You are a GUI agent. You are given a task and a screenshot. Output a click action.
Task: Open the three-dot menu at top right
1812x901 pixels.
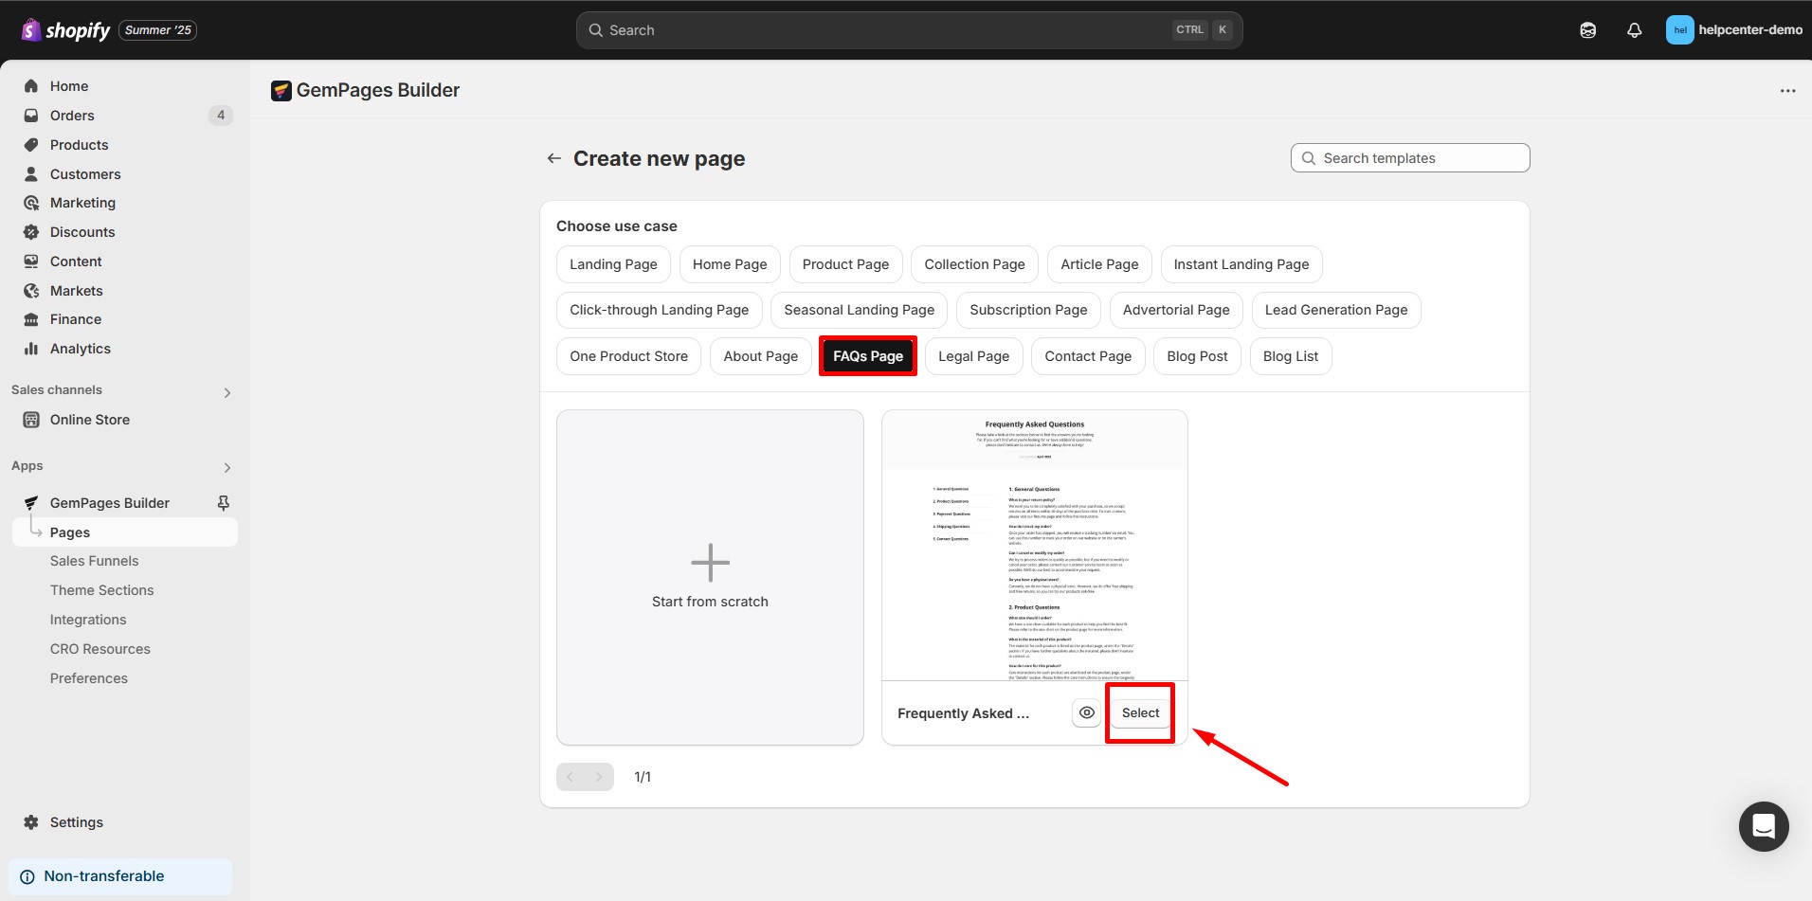coord(1787,90)
